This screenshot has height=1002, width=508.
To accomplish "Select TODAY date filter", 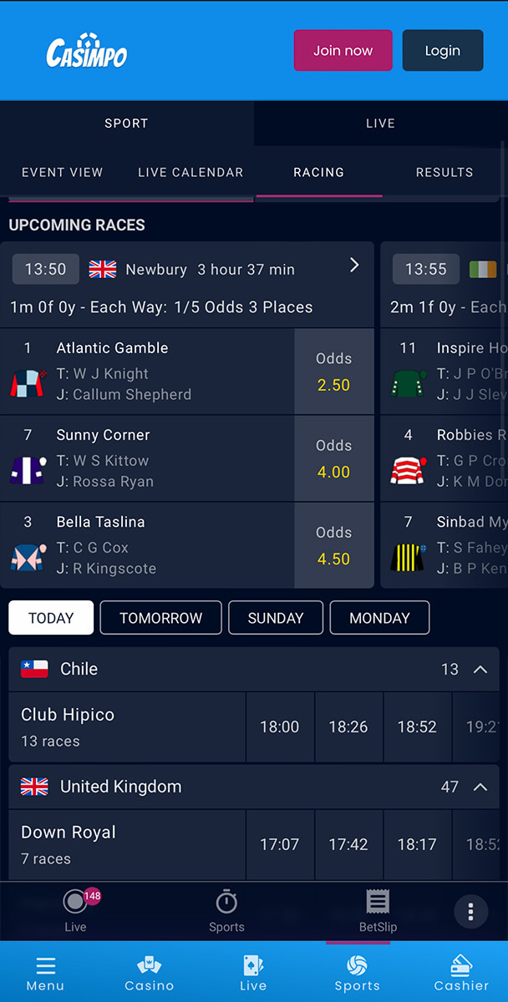I will pos(51,618).
